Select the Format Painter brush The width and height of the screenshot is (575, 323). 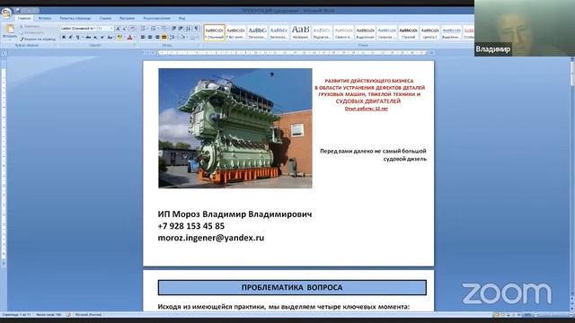38,39
